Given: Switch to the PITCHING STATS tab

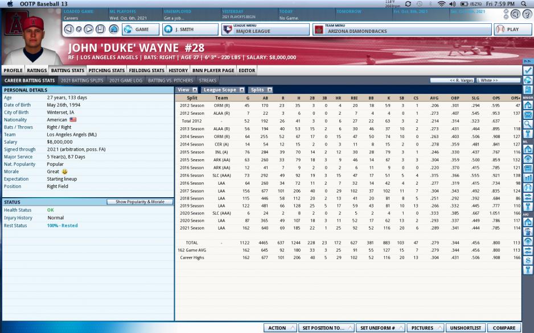Looking at the screenshot, I should pos(106,70).
